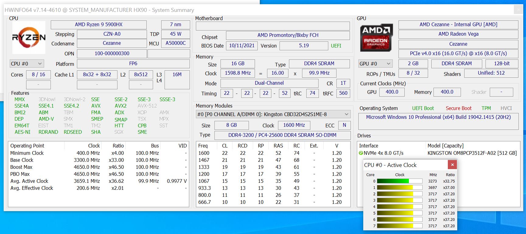The image size is (526, 234).
Task: Click the AMD Ryzen 9 5900HX name field
Action: [99, 25]
